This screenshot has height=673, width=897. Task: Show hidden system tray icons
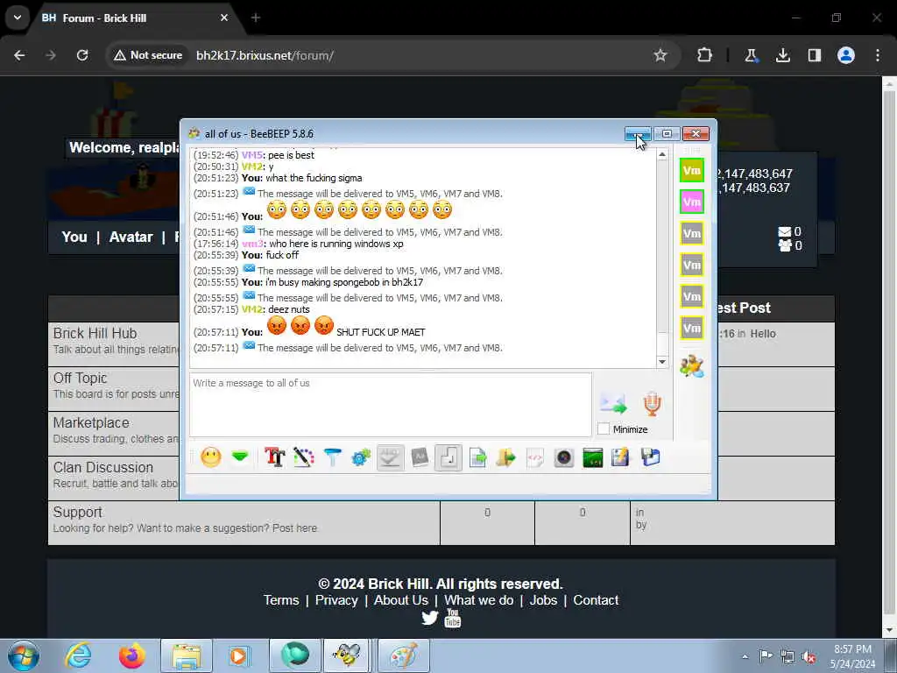pyautogui.click(x=745, y=656)
